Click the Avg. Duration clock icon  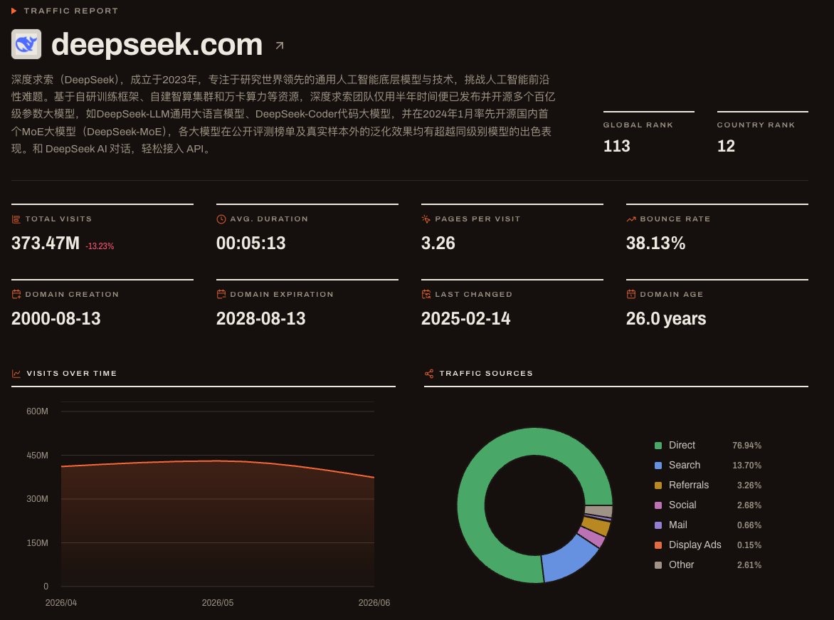(221, 219)
